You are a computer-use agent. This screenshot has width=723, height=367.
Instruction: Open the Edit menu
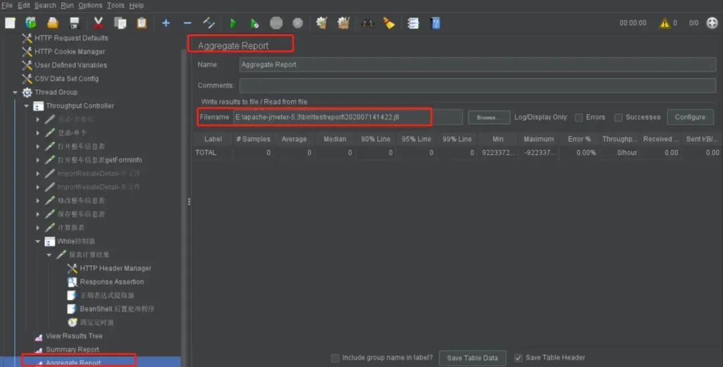(x=23, y=5)
